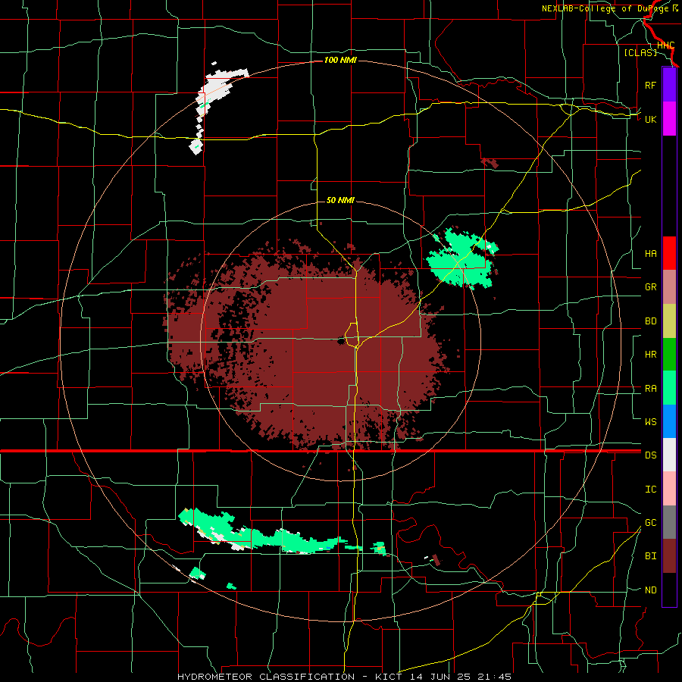
Task: Select the yellow BD legend swatch
Action: pos(669,321)
